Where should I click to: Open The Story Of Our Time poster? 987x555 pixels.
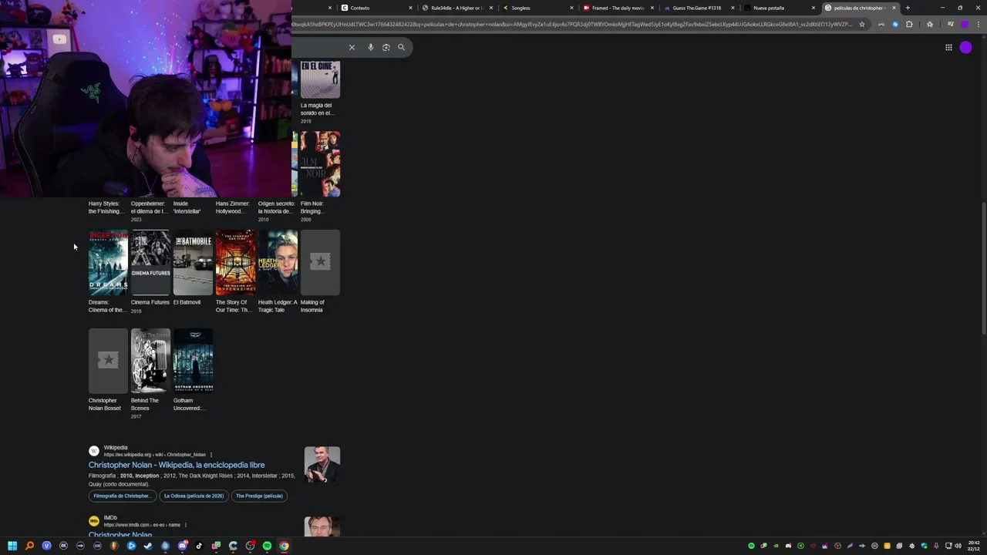click(x=235, y=263)
